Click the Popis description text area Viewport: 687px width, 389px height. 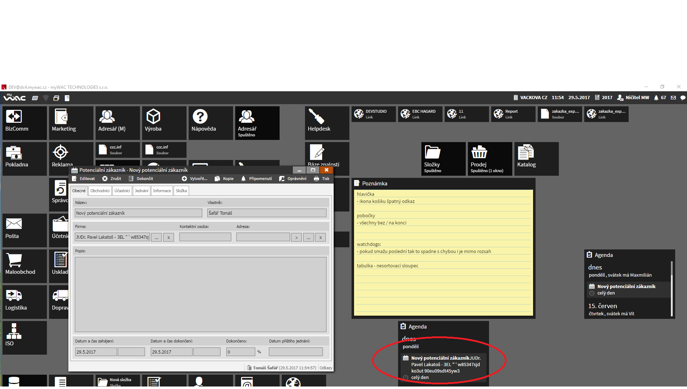[x=200, y=294]
